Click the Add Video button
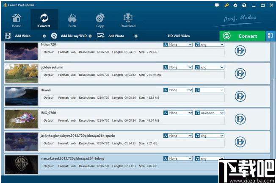 (23, 36)
